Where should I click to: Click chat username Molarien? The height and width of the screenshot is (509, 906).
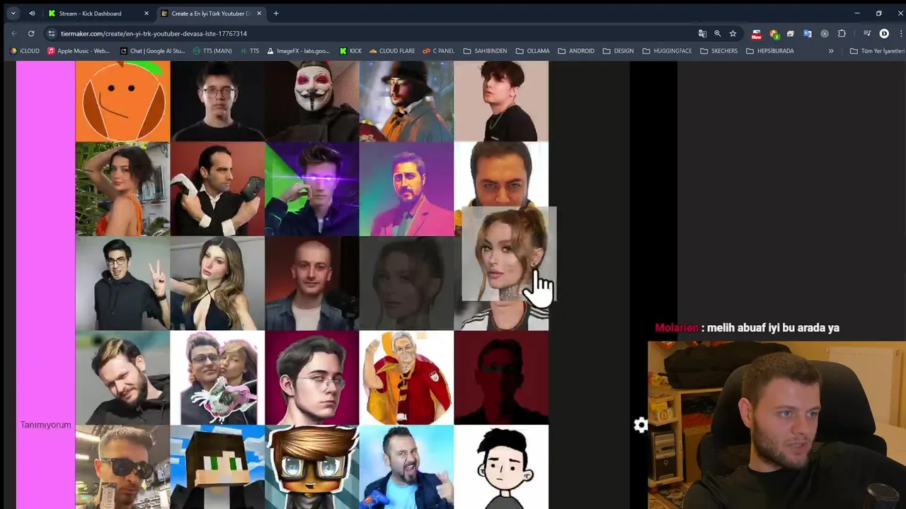[x=677, y=328]
